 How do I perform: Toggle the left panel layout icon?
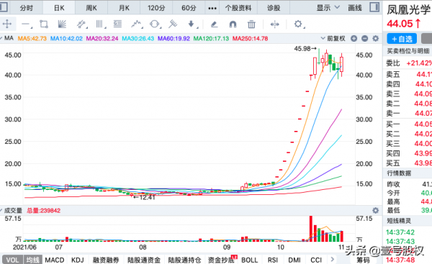4,7
